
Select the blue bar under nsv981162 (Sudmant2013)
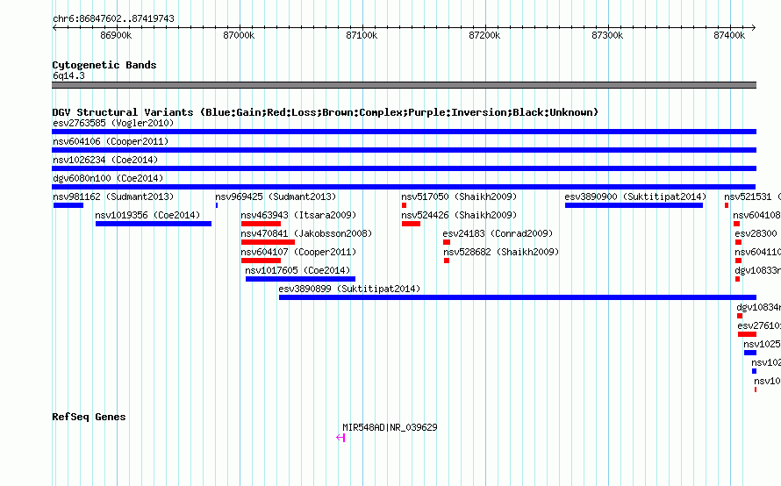click(x=68, y=205)
